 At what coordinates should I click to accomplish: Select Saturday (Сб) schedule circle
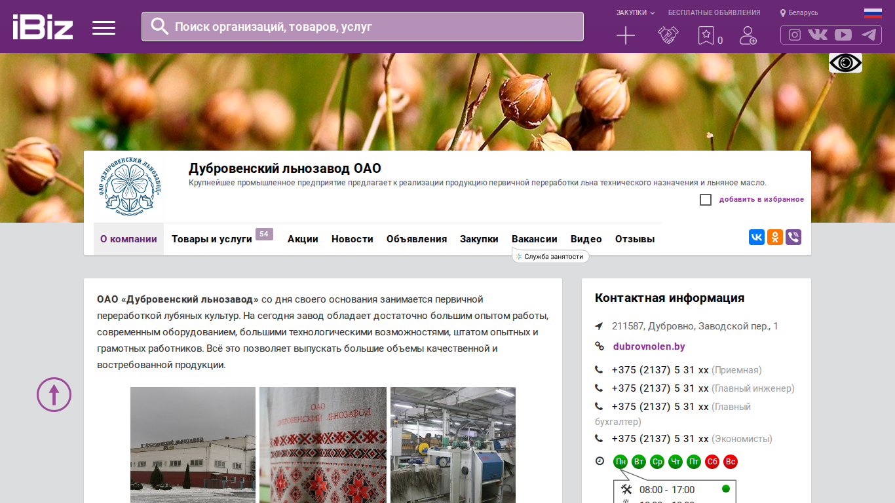[712, 462]
